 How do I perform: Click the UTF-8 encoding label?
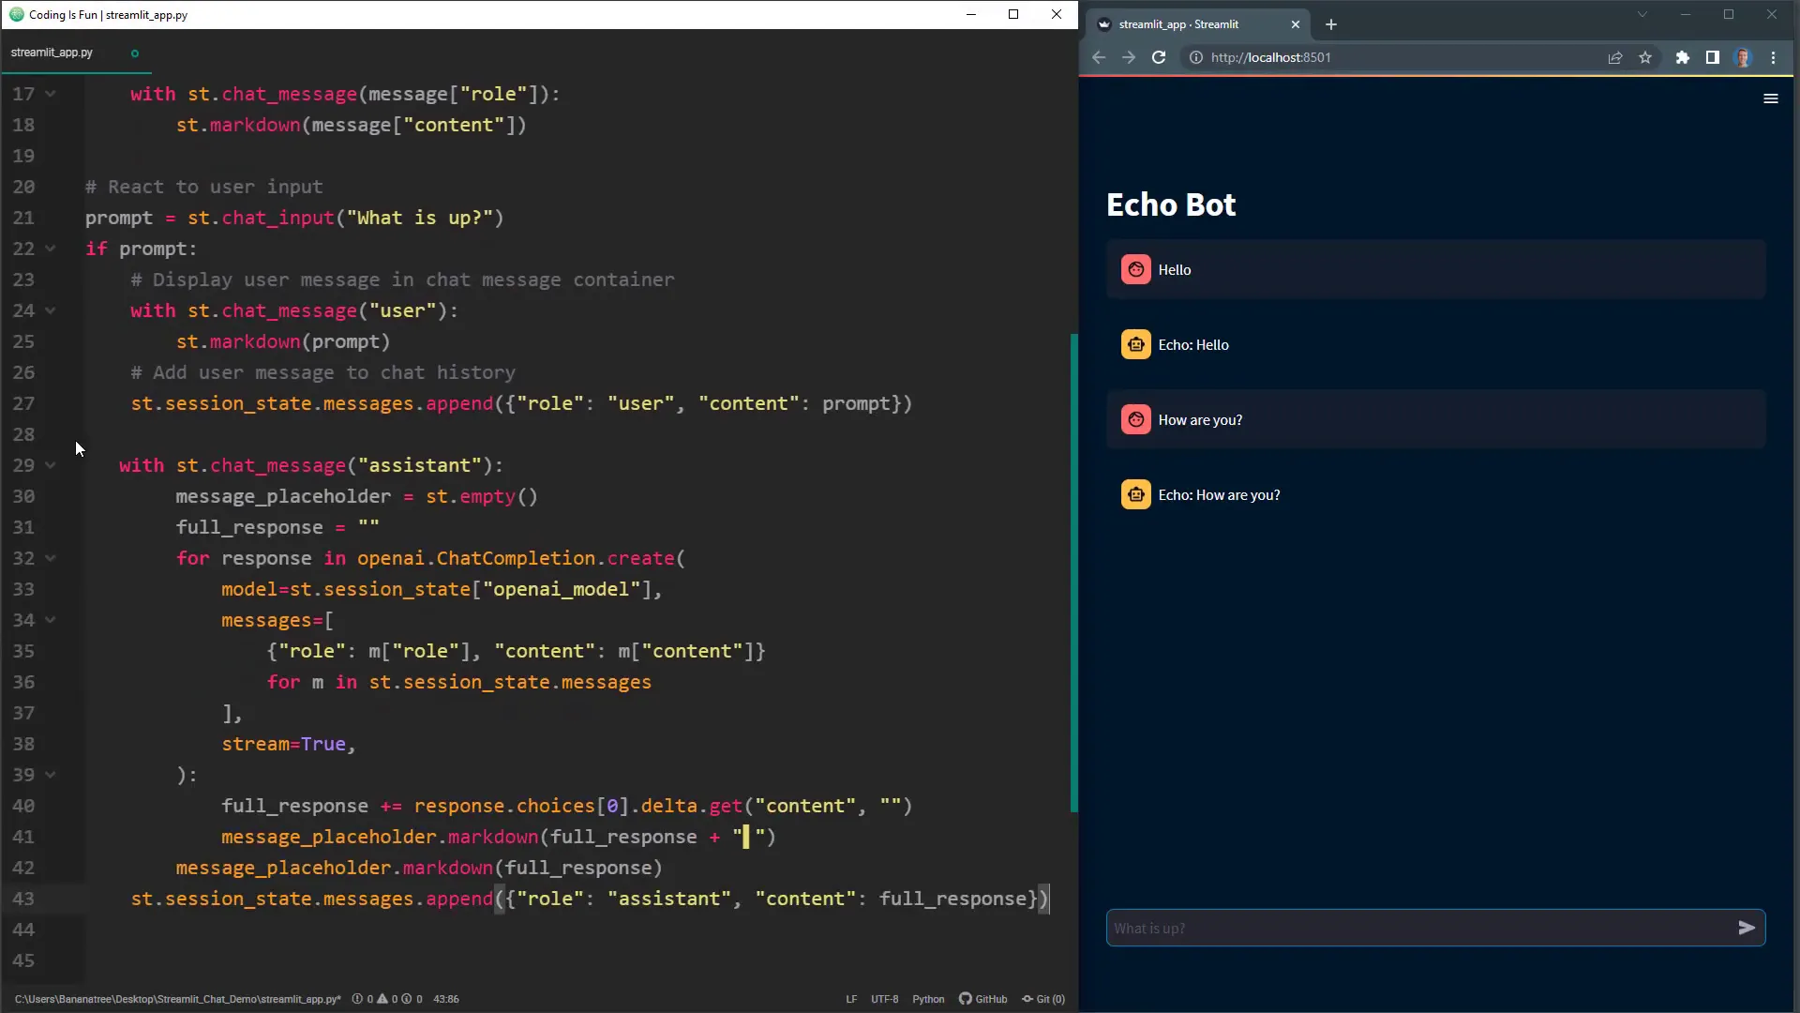[x=884, y=999]
